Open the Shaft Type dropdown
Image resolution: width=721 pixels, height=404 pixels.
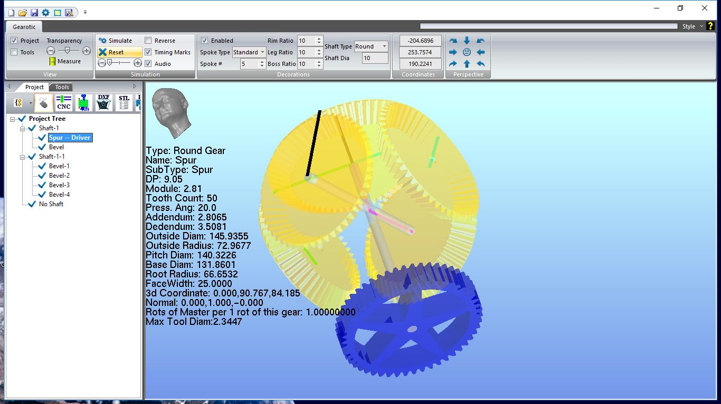coord(384,46)
